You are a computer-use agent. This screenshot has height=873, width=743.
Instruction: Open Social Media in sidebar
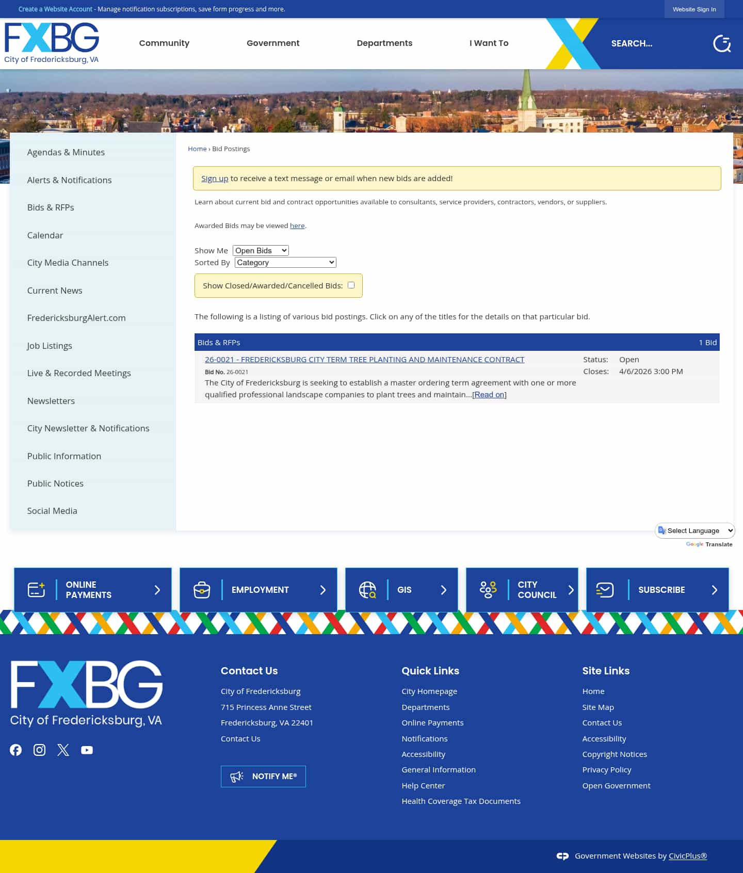pos(52,511)
